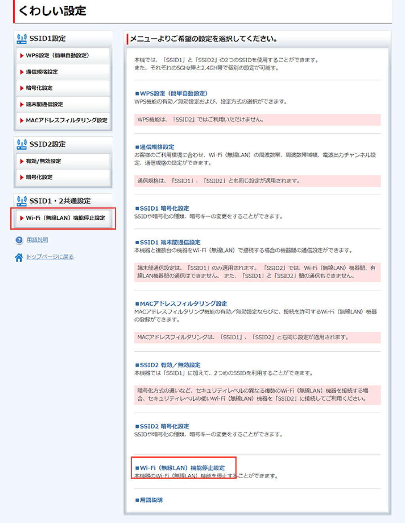
Task: Open the 用語説明 link in the sidebar
Action: (x=37, y=240)
